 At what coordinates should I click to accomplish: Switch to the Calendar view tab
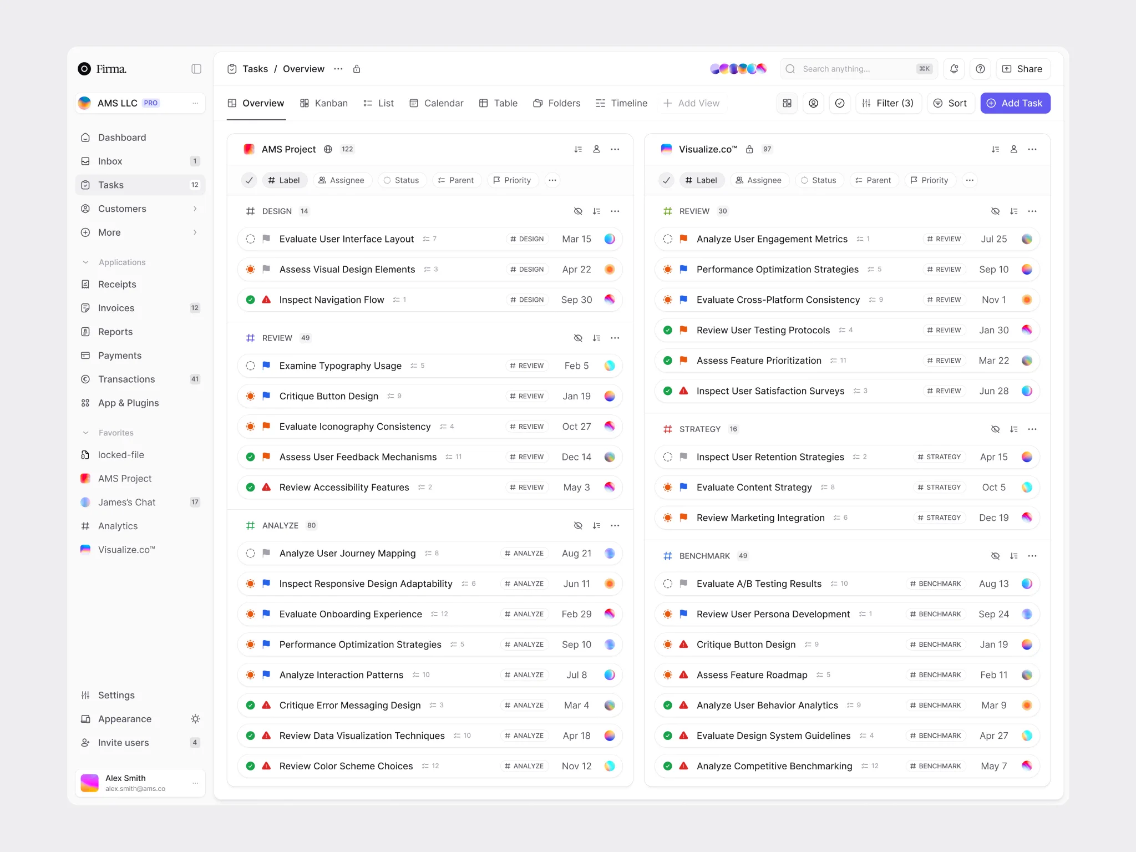point(437,103)
